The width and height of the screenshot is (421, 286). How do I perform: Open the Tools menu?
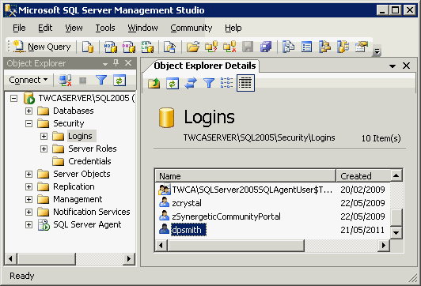pyautogui.click(x=105, y=28)
